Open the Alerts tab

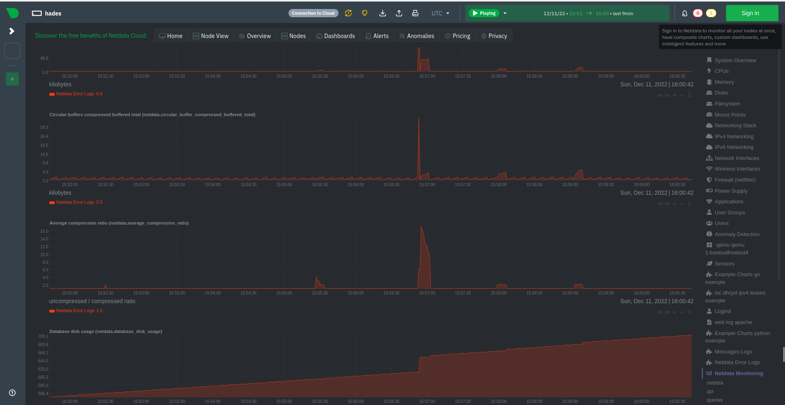pyautogui.click(x=377, y=36)
